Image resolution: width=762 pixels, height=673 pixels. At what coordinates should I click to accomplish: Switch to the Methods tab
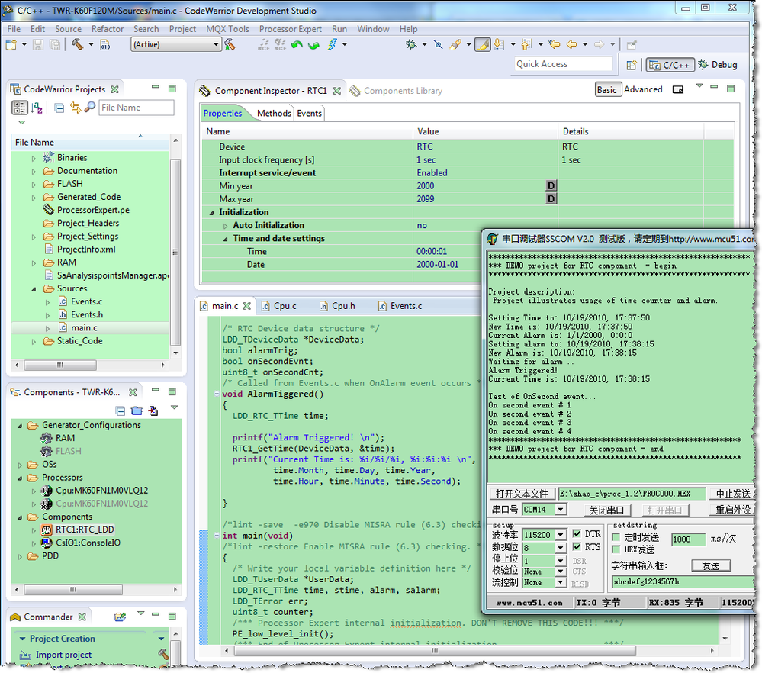point(273,113)
